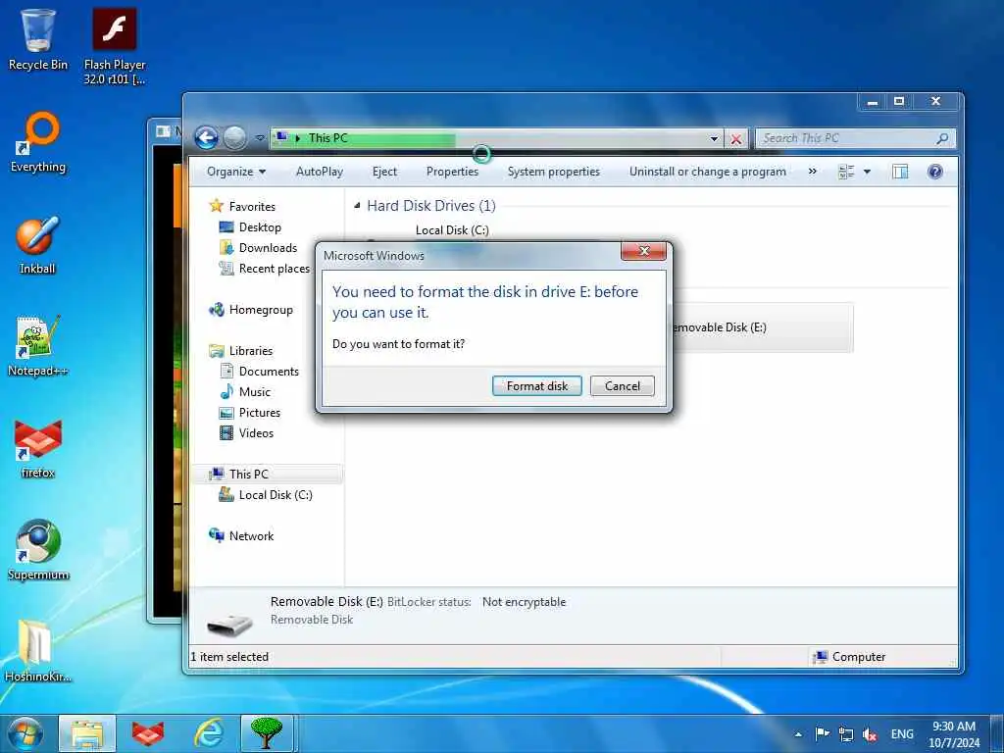
Task: Click the Action Center flag icon
Action: click(x=823, y=733)
